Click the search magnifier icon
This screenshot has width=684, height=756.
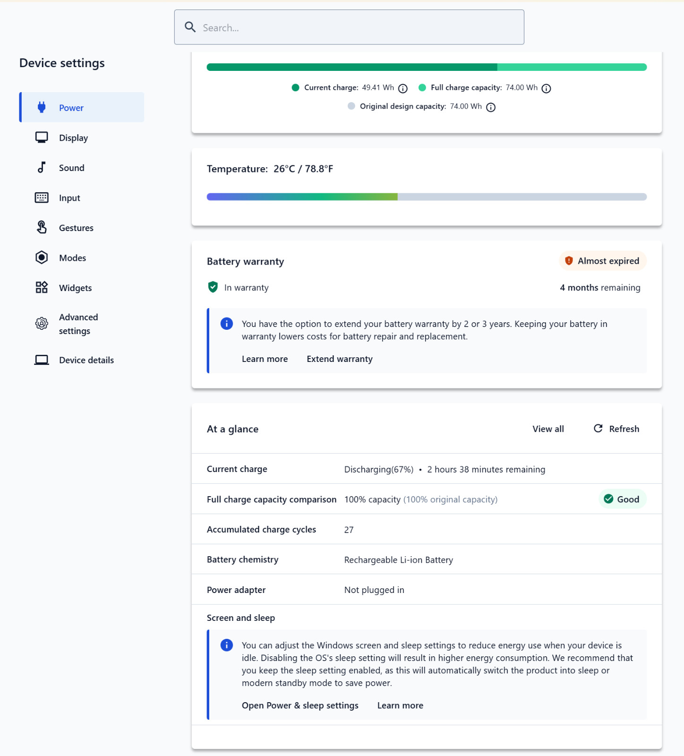pos(190,27)
